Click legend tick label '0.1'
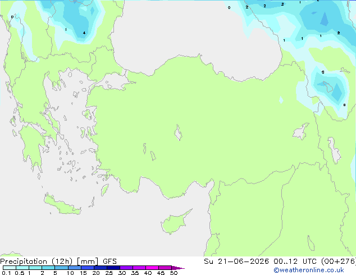Image resolution: width=356 pixels, height=275 pixels. [6, 273]
